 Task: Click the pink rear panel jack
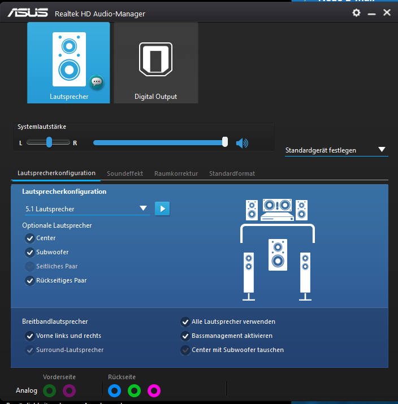coord(154,390)
